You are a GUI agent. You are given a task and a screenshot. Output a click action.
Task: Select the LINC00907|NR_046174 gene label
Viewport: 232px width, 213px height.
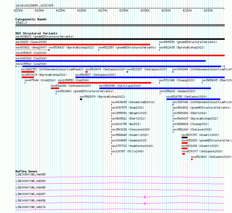[x=30, y=207]
